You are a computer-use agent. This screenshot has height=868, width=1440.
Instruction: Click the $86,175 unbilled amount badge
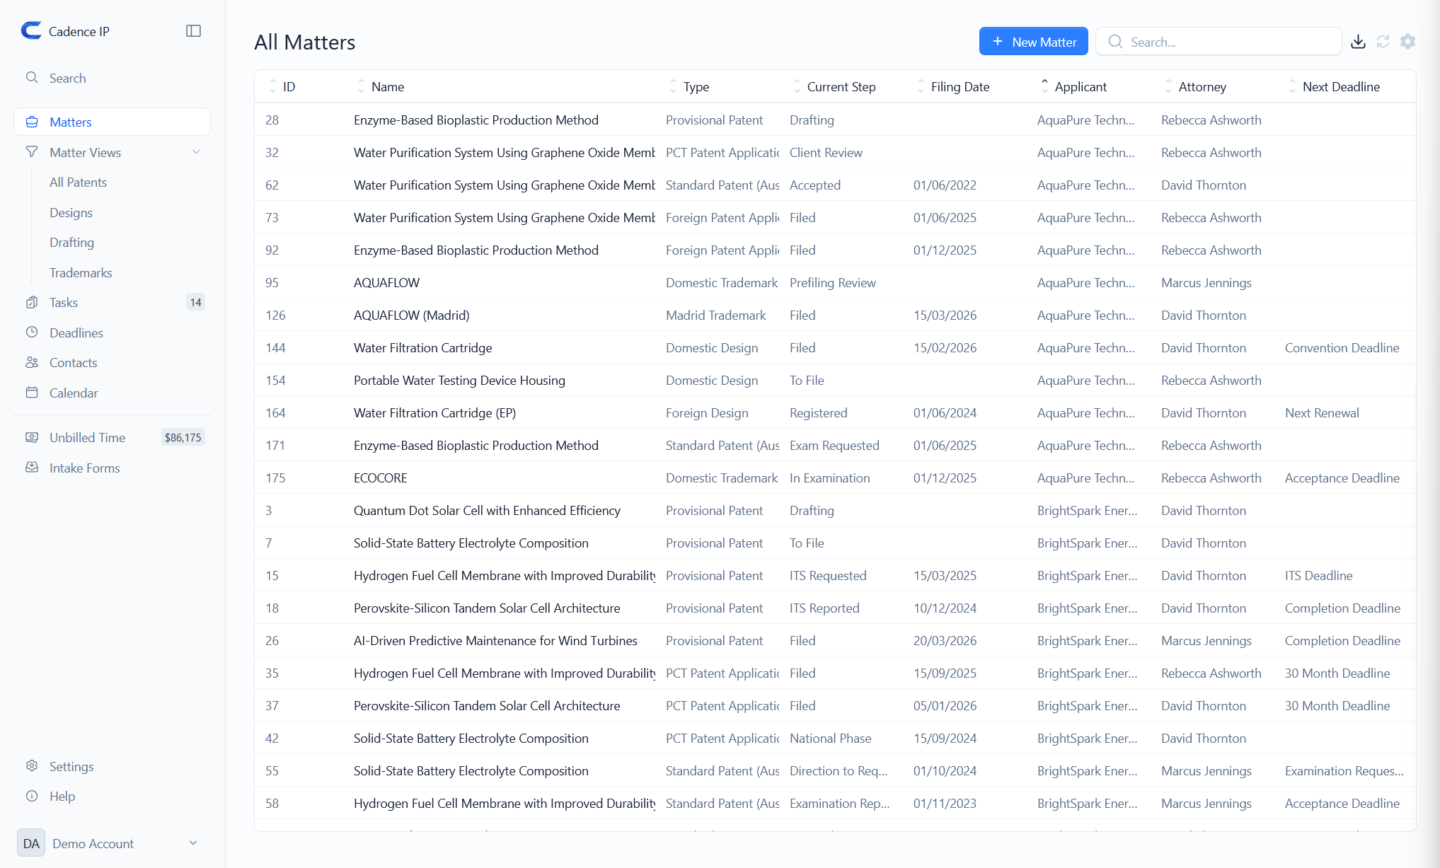tap(183, 437)
